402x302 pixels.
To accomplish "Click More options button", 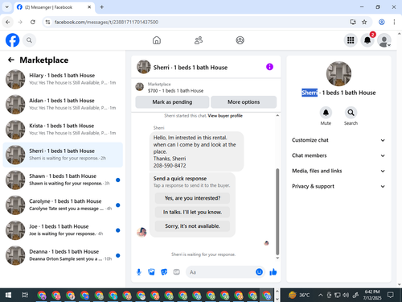I will [244, 102].
